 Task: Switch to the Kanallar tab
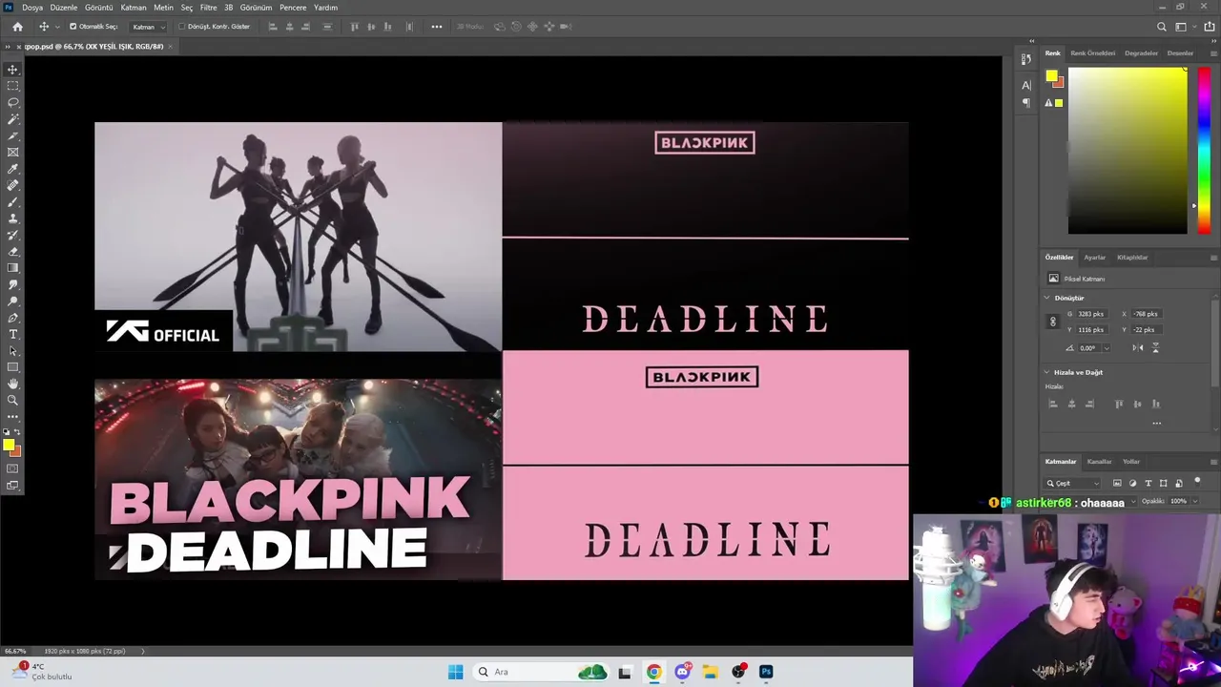[1099, 462]
